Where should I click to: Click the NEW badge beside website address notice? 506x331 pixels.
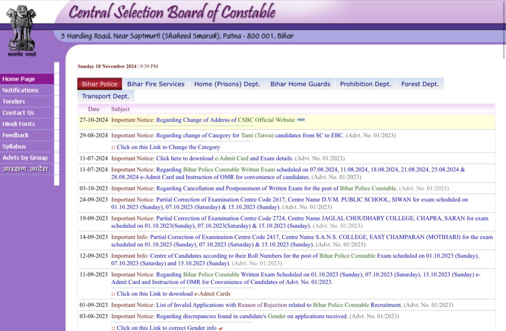301,120
